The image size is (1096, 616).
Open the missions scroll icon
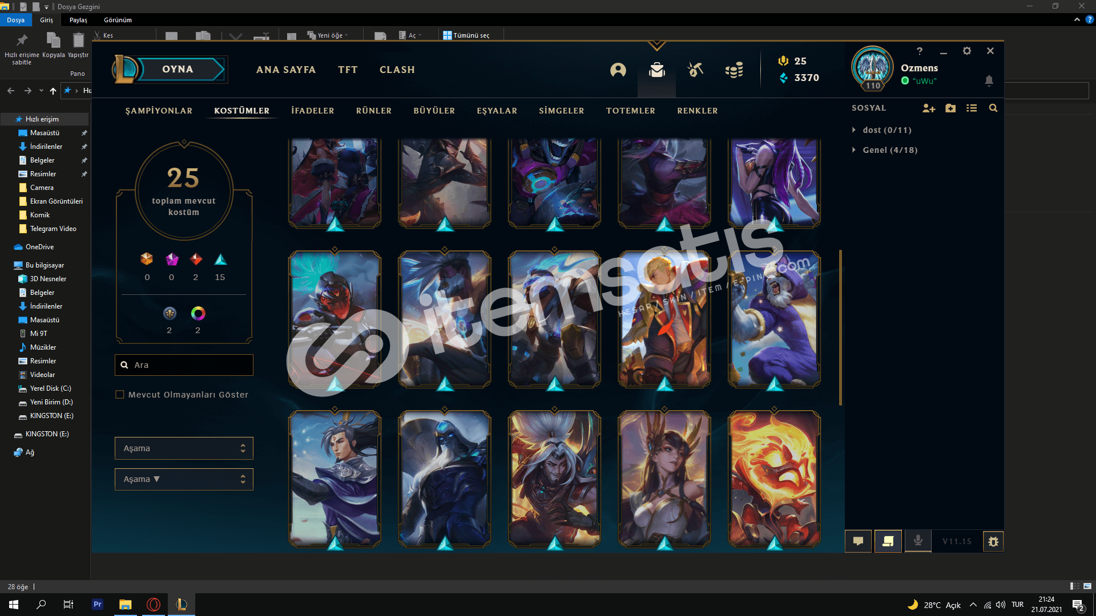(888, 541)
